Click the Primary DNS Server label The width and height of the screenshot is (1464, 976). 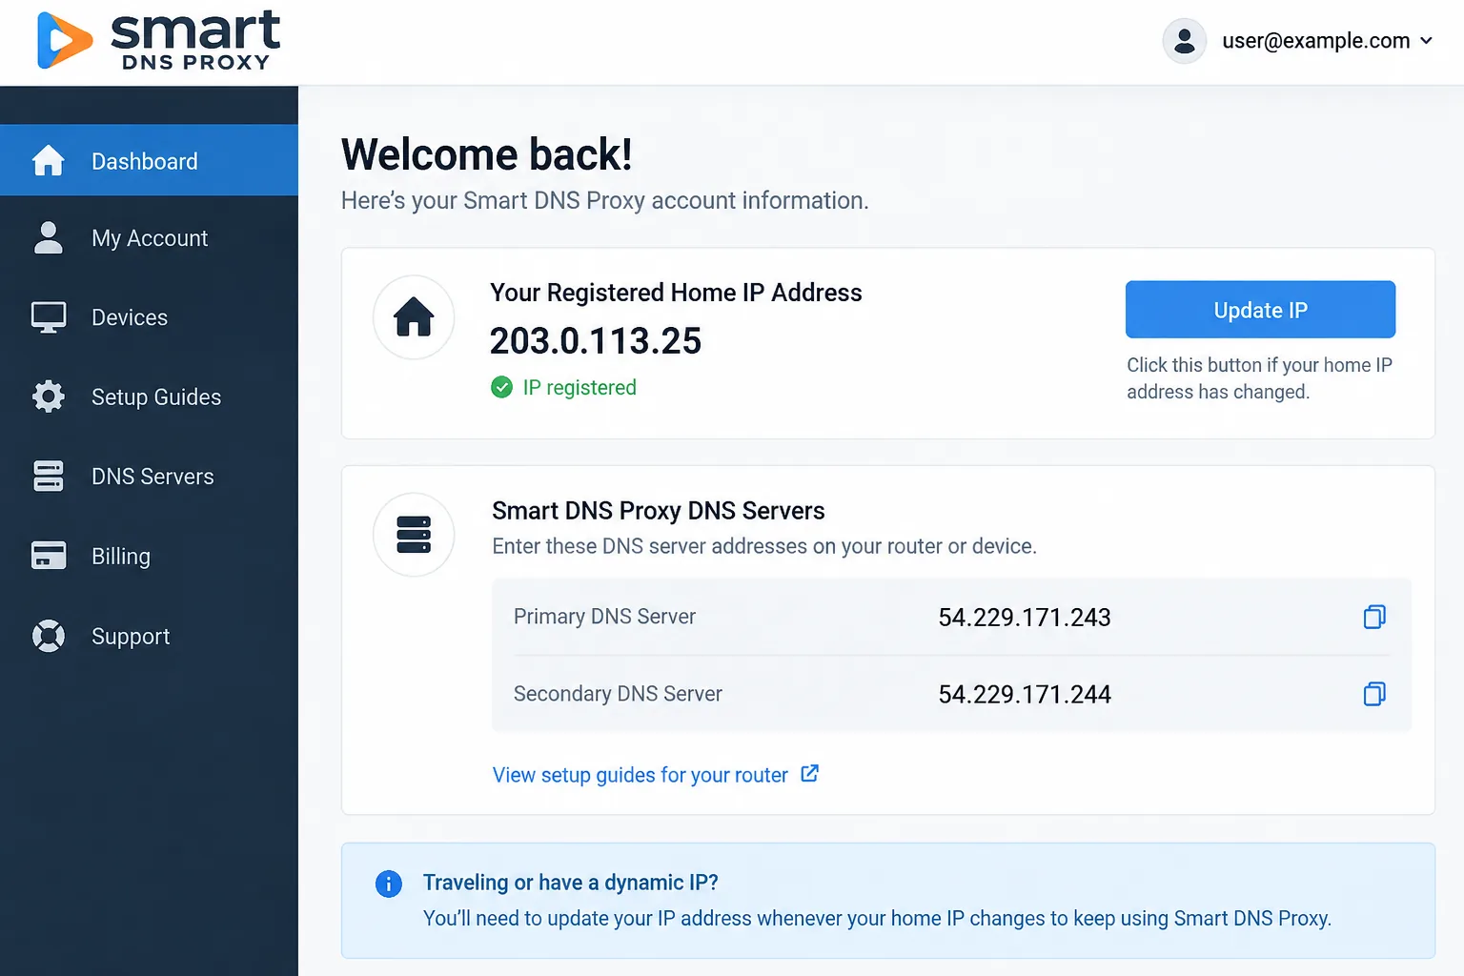pyautogui.click(x=604, y=617)
